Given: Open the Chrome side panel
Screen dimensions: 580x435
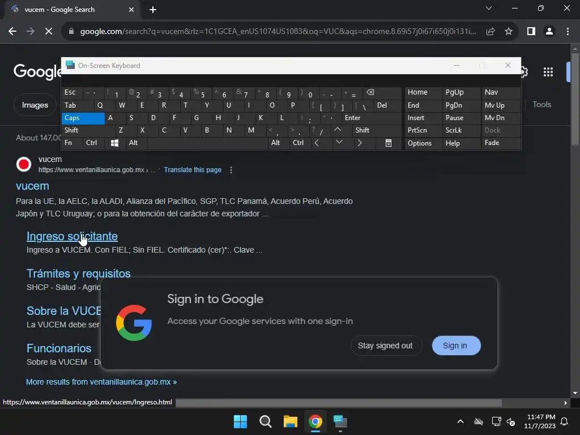Looking at the screenshot, I should pyautogui.click(x=531, y=32).
